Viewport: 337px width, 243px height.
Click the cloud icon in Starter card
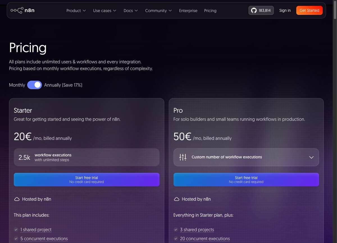(x=17, y=199)
